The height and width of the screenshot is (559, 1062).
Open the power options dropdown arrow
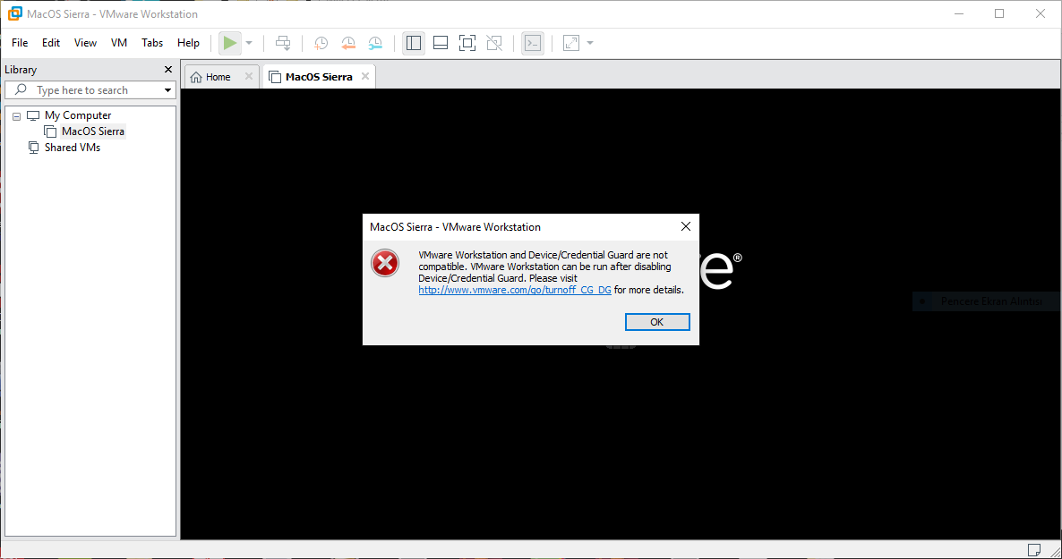[249, 43]
